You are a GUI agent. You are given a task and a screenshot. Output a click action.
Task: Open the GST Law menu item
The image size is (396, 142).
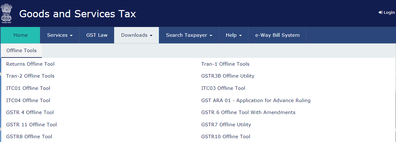coord(97,35)
